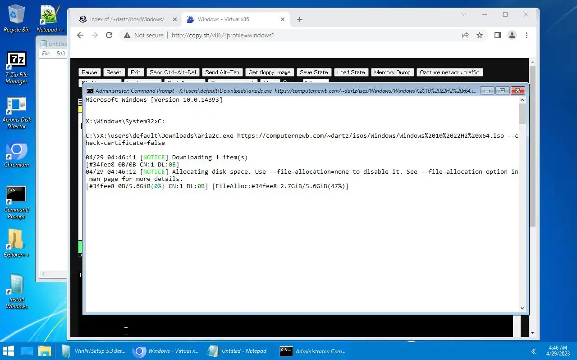The height and width of the screenshot is (360, 577).
Task: Switch to WinNTSetup 5.3 taskbar item
Action: click(x=93, y=351)
